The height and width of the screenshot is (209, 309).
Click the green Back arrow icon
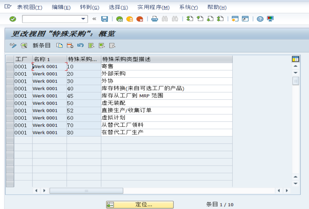[119, 19]
